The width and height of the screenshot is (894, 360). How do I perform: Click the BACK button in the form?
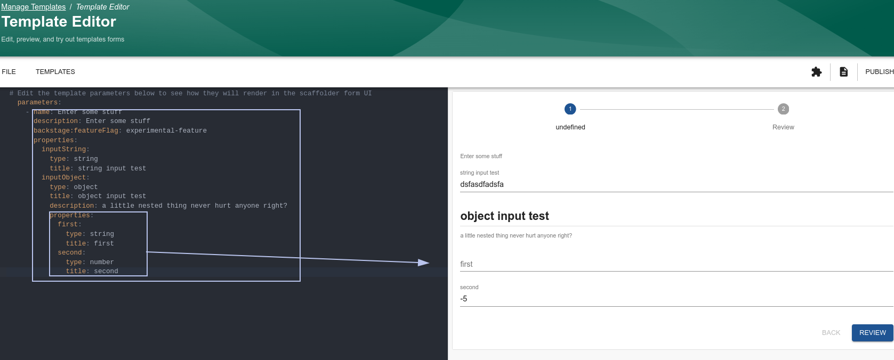pyautogui.click(x=831, y=333)
